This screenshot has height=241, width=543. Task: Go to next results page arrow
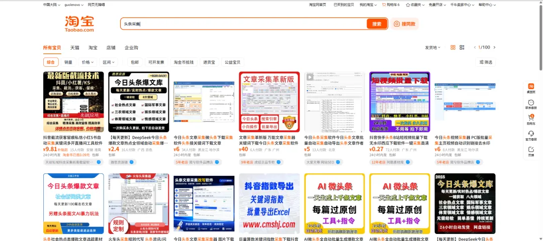click(x=495, y=47)
